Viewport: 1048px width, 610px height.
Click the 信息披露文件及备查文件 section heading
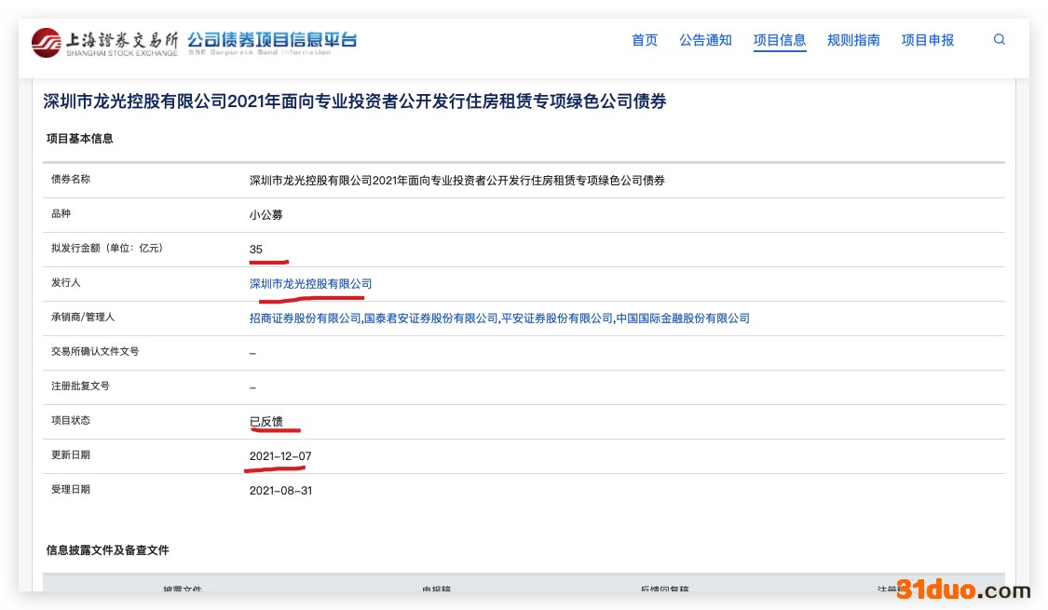coord(108,550)
